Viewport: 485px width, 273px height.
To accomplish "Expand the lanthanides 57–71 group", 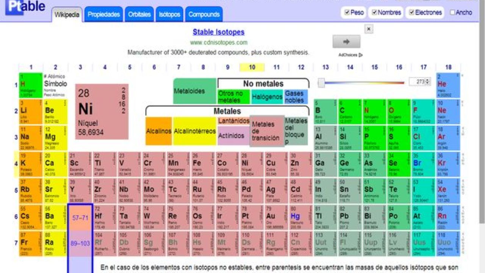I will (x=80, y=218).
